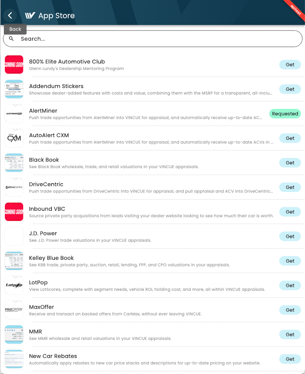
Task: Get the New Car Rebates app
Action: click(x=290, y=359)
